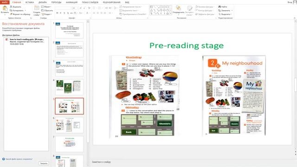Click the Вырезать cut command
Screen dimensions: 297x167
[15, 6]
